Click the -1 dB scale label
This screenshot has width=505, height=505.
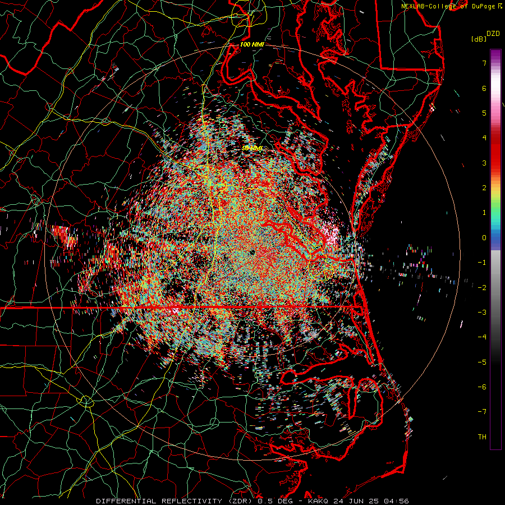click(x=482, y=263)
